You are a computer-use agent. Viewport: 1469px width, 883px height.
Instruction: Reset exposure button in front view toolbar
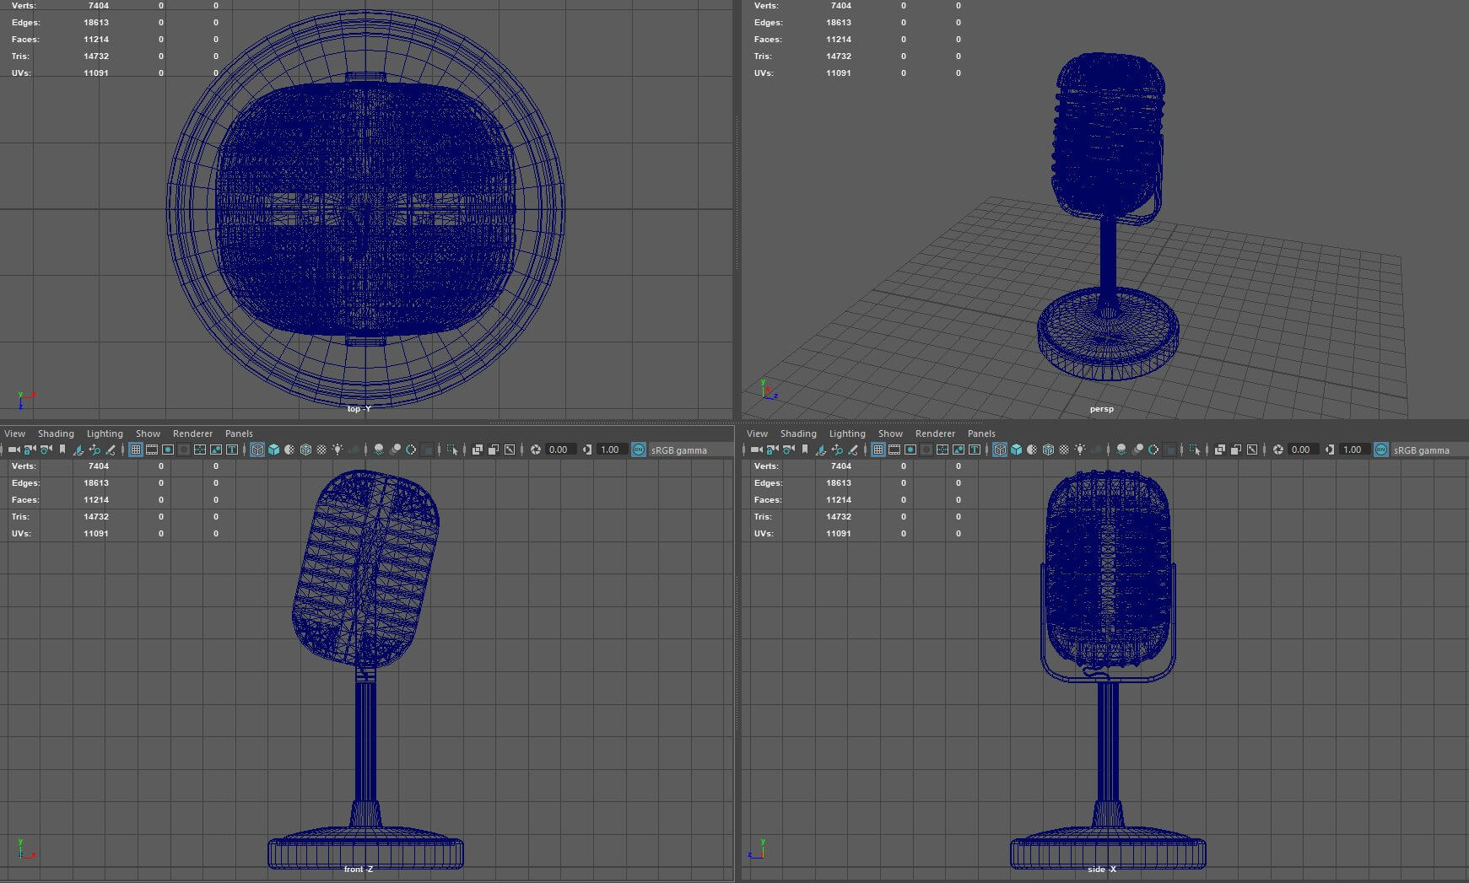coord(536,450)
